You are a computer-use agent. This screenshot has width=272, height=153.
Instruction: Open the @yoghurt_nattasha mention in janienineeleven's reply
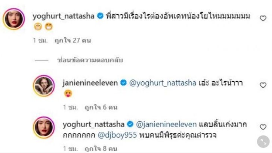coord(163,83)
